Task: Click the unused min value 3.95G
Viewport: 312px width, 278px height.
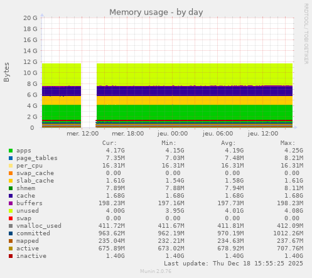Action: [x=175, y=211]
